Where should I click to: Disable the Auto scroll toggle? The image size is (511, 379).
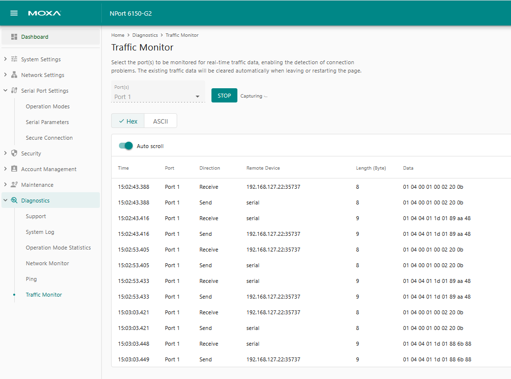click(126, 146)
